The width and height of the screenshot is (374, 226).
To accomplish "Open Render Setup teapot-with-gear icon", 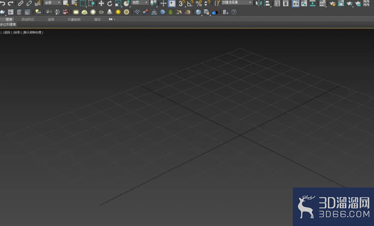I will pyautogui.click(x=333, y=3).
